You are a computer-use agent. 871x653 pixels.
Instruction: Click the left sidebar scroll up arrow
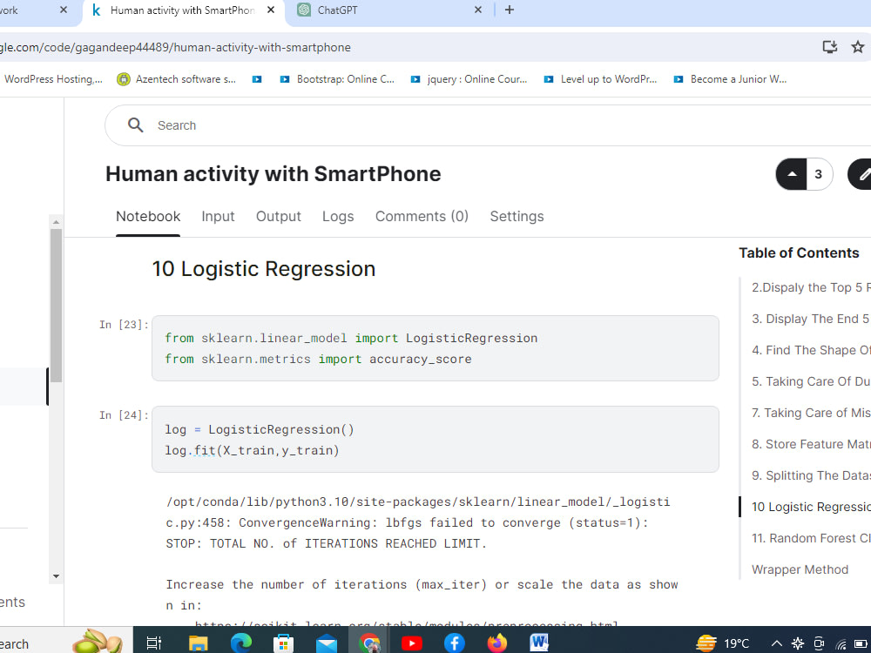click(x=56, y=221)
